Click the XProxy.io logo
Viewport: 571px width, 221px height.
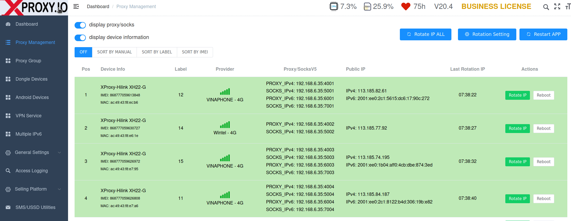click(x=34, y=8)
